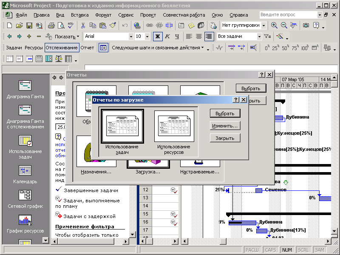
Task: Click the New document icon
Action: (9, 25)
